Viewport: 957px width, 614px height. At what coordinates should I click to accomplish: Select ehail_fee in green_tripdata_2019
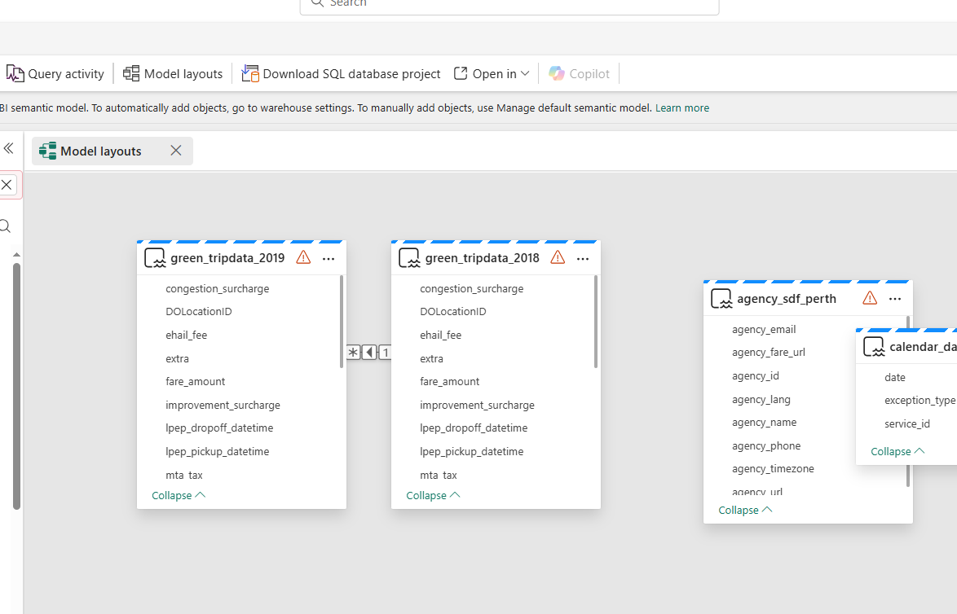tap(186, 336)
